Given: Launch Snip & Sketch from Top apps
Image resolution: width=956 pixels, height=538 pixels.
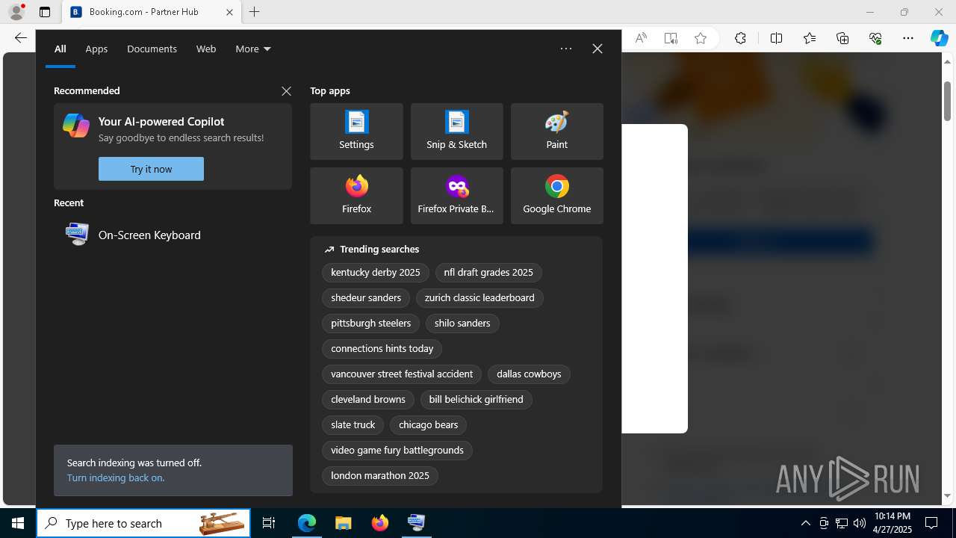Looking at the screenshot, I should tap(456, 132).
